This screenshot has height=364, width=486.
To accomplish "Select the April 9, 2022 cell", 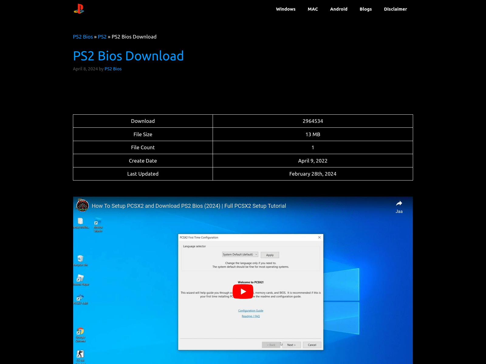I will pyautogui.click(x=313, y=161).
